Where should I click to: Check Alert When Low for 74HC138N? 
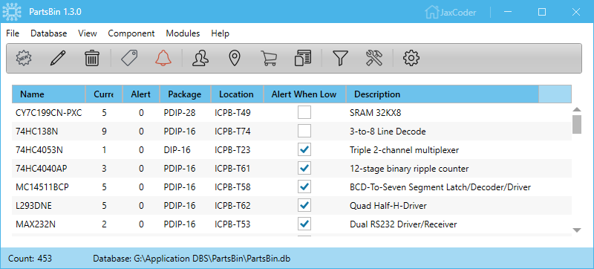click(304, 131)
